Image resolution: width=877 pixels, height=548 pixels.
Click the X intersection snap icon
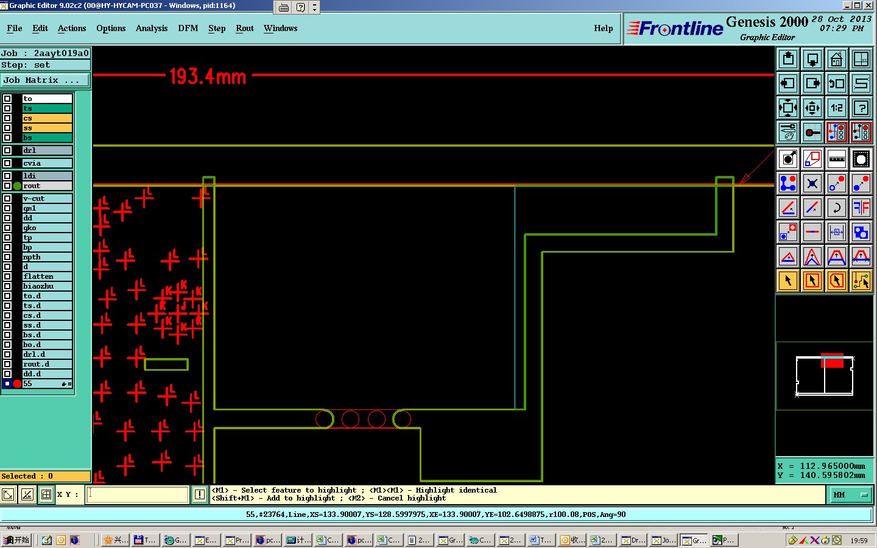point(812,183)
